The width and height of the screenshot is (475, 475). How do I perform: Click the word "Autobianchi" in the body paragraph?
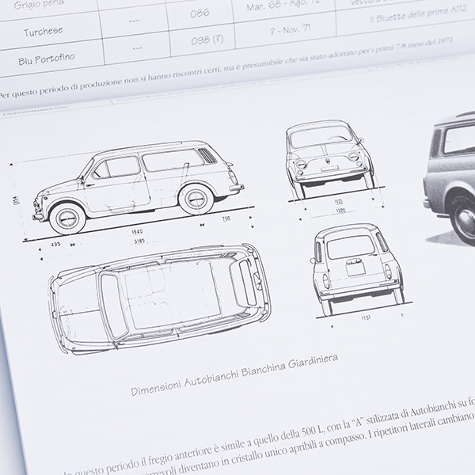(x=432, y=408)
